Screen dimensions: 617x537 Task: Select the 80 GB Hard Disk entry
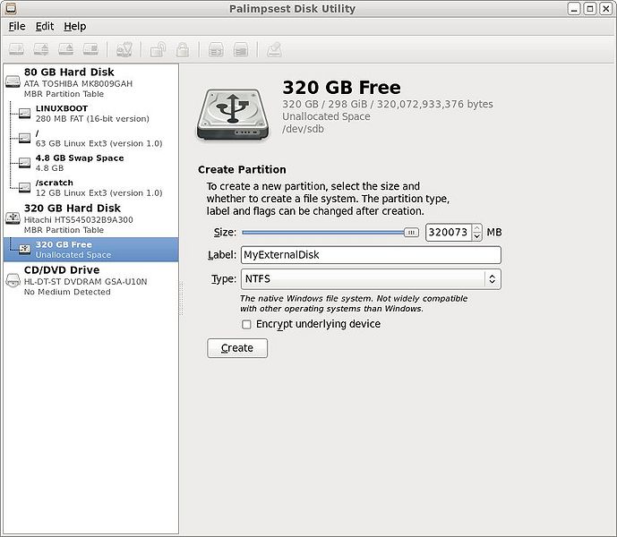(91, 82)
